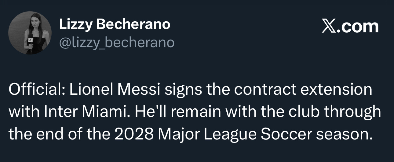
Task: Click the @lizzy_becherano handle
Action: pyautogui.click(x=117, y=43)
